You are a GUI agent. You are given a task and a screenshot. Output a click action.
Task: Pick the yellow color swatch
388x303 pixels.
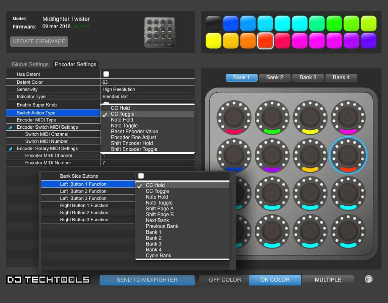[213, 41]
